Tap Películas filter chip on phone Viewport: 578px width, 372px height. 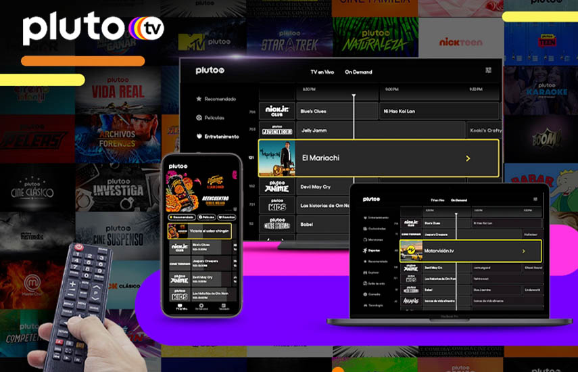(x=206, y=217)
